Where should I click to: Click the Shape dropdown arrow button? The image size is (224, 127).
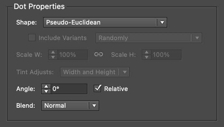162,22
